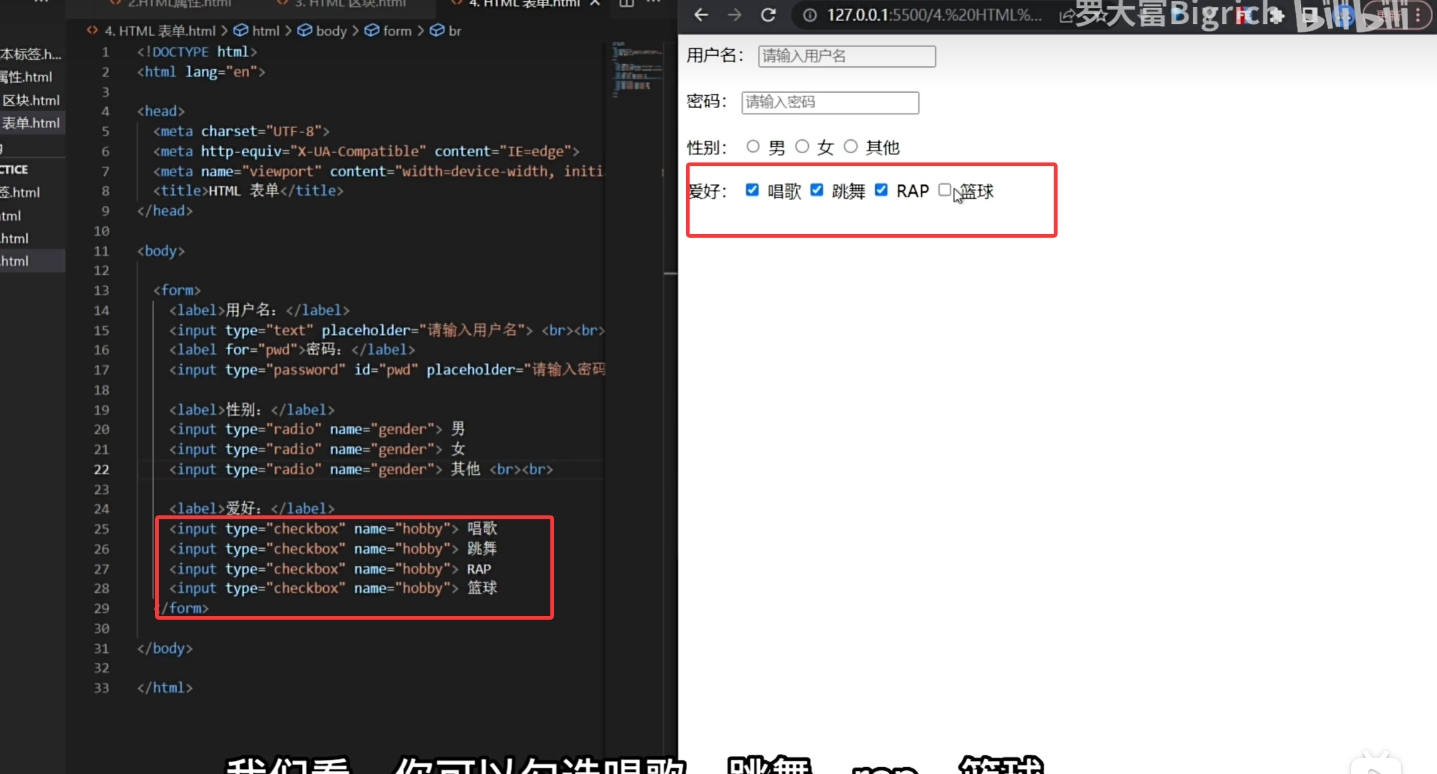Reload the page in browser
Image resolution: width=1437 pixels, height=774 pixels.
[x=768, y=15]
